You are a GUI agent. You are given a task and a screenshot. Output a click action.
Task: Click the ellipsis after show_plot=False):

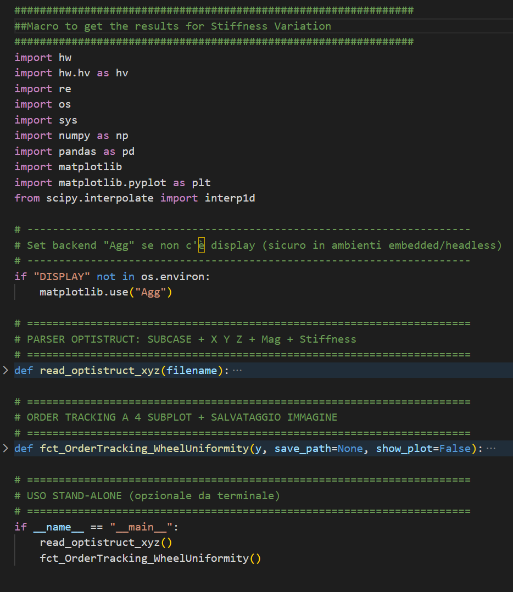pos(490,448)
